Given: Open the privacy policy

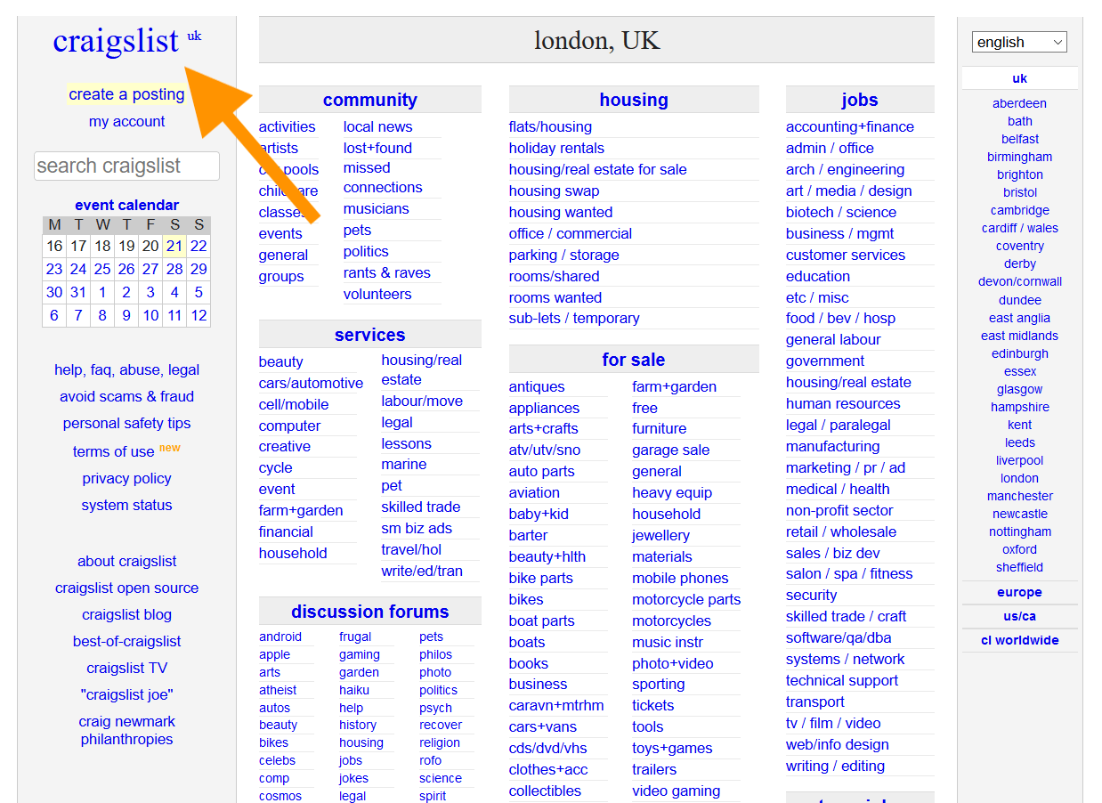Looking at the screenshot, I should (x=126, y=478).
